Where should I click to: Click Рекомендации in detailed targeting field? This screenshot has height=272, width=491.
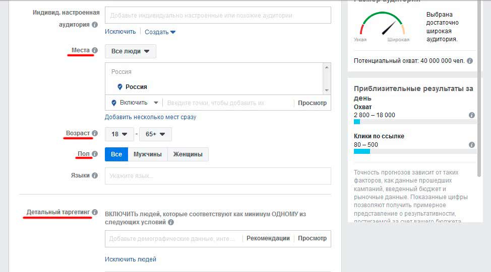(268, 238)
